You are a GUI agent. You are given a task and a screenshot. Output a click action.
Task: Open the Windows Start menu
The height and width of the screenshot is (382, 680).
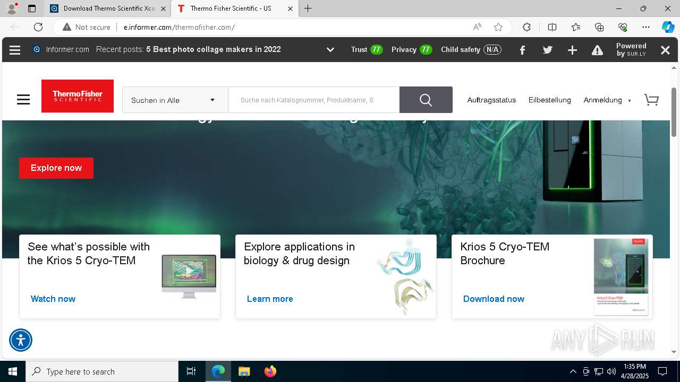[13, 371]
